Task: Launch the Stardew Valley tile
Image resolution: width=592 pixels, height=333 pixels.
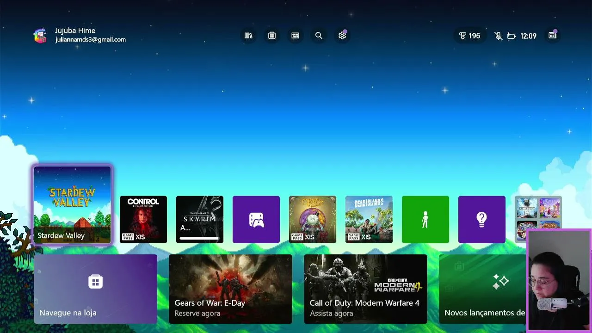Action: pos(73,205)
